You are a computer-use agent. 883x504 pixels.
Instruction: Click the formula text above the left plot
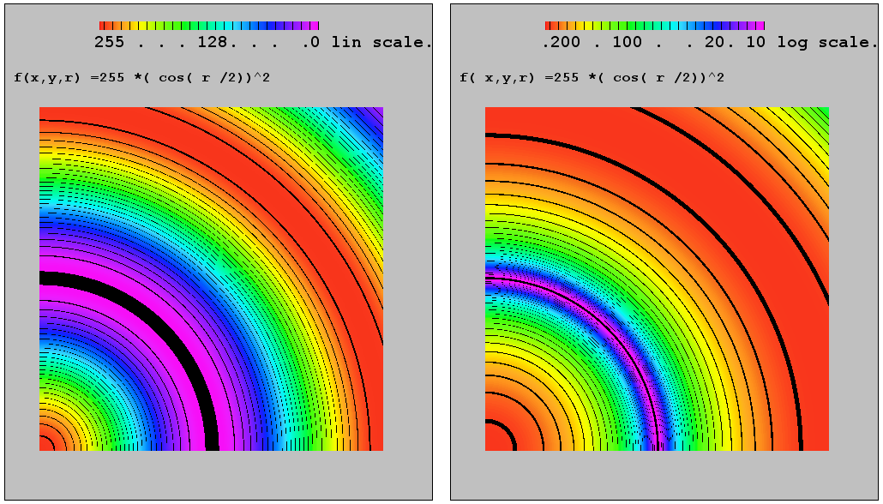pos(143,78)
